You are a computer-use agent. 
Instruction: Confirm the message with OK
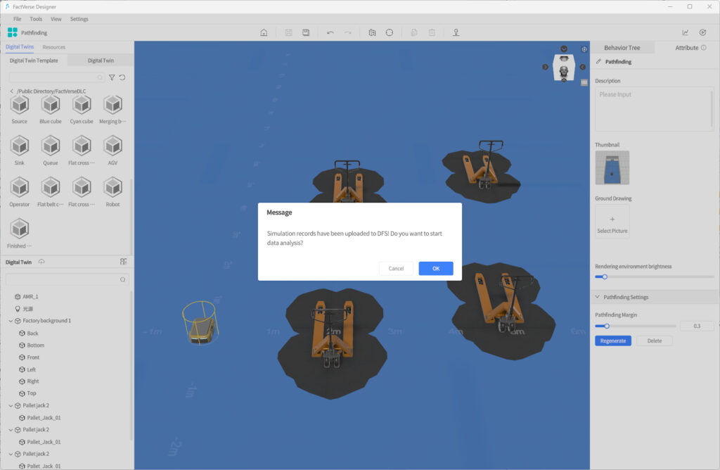click(x=436, y=268)
